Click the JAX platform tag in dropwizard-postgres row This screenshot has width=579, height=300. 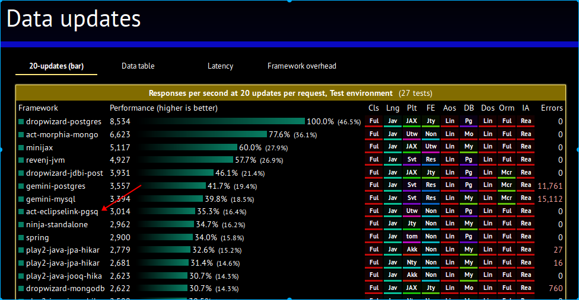(412, 121)
